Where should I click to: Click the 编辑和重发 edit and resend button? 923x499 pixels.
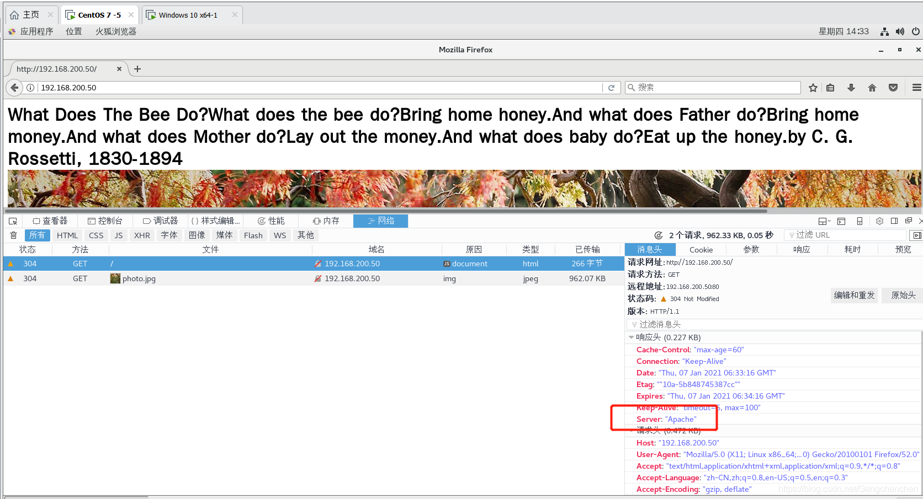click(x=854, y=296)
